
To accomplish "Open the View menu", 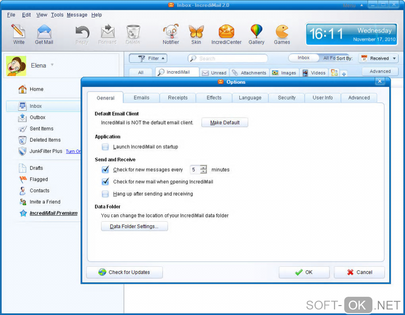I will click(42, 15).
